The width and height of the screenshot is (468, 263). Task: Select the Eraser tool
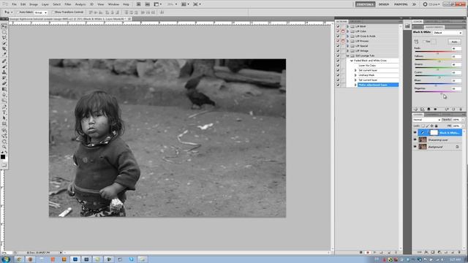click(x=4, y=83)
